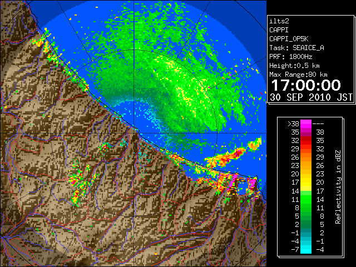This screenshot has height=267, width=356.
Task: Click the '30 SEP 2010 JST' date
Action: click(x=311, y=97)
